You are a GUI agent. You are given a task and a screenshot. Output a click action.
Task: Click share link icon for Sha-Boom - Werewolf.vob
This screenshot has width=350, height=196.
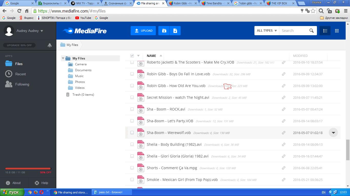(284, 133)
